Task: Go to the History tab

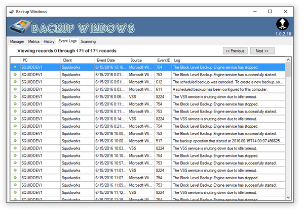Action: point(49,41)
